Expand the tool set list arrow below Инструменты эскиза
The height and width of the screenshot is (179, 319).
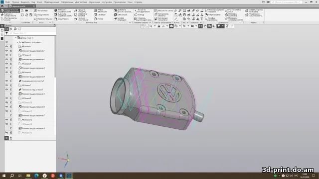pos(10,22)
